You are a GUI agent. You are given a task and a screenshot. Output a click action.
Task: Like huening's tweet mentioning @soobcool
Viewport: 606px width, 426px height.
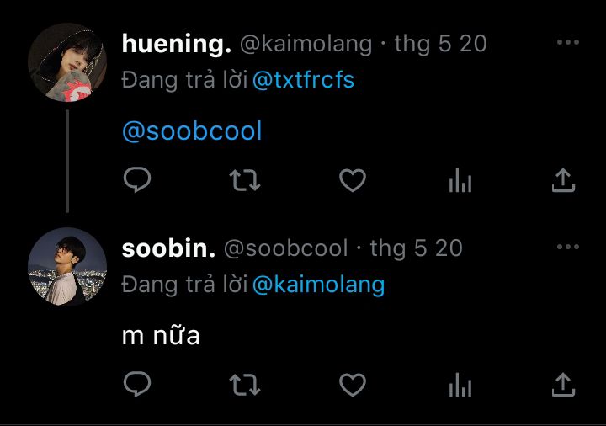(x=353, y=180)
